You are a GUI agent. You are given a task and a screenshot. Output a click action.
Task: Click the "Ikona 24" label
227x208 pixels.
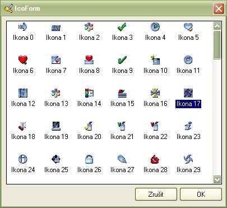click(x=23, y=170)
